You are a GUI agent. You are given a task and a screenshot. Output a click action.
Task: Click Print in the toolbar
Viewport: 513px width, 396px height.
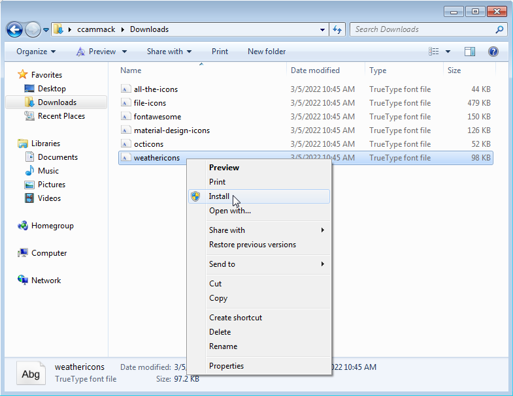coord(220,52)
